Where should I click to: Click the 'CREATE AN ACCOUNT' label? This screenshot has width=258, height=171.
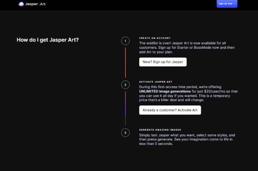155,38
